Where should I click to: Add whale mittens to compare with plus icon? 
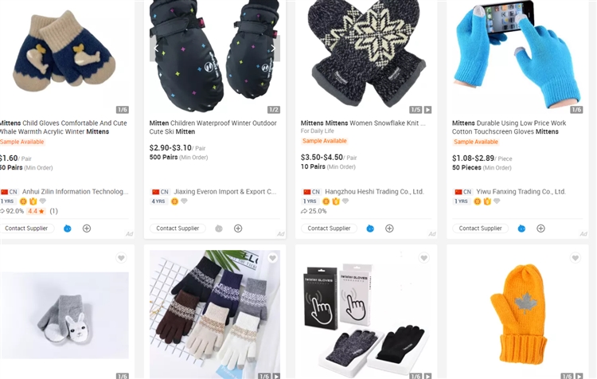[87, 229]
